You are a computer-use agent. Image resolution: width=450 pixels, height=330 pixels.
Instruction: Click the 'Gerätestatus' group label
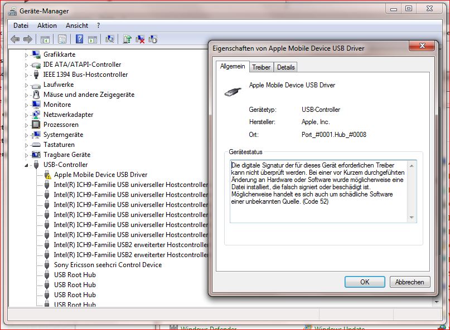tap(246, 152)
